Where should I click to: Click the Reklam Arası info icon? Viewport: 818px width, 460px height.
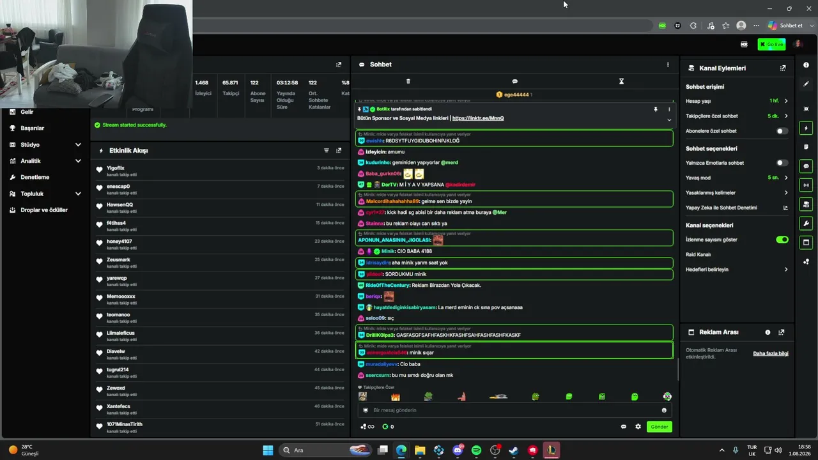tap(768, 332)
